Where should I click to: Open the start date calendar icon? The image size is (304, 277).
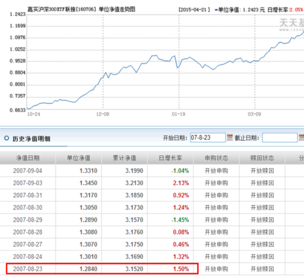230,137
